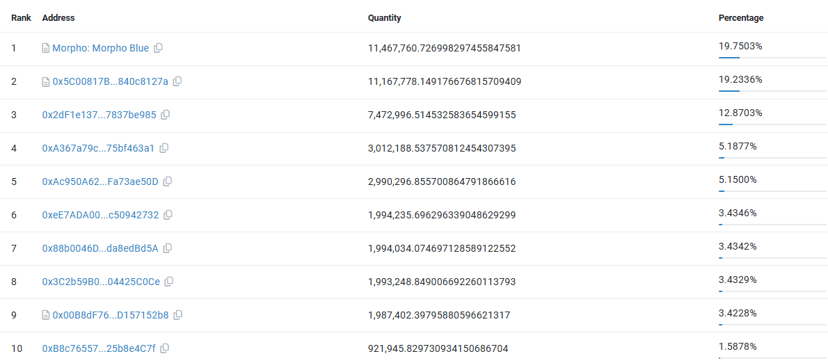Copy address 0x3C2b59B0...04425C0Ce

pyautogui.click(x=169, y=282)
